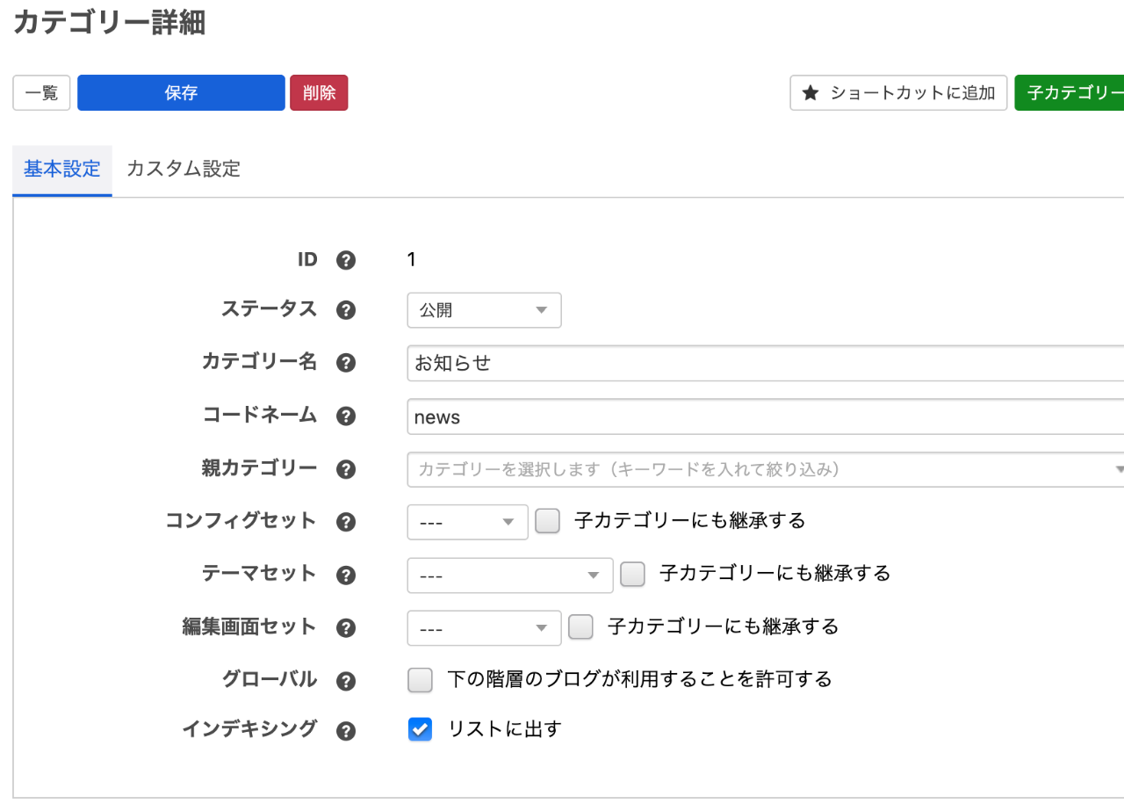Click the help icon beside ステータス

[x=346, y=310]
